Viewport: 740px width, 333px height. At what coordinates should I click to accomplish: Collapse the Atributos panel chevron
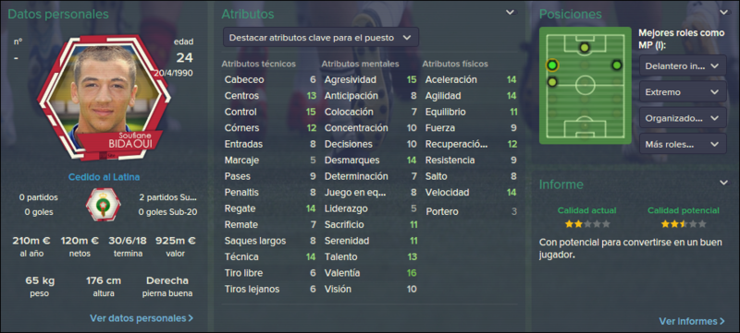pos(511,12)
